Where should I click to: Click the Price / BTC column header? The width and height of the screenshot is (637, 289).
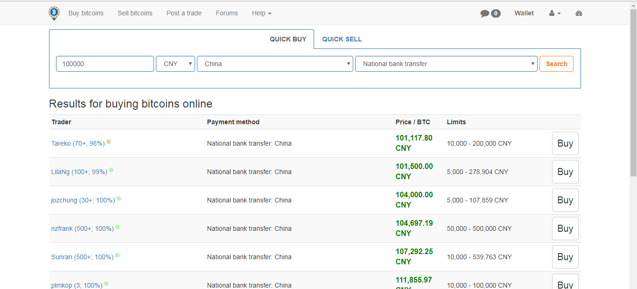413,122
